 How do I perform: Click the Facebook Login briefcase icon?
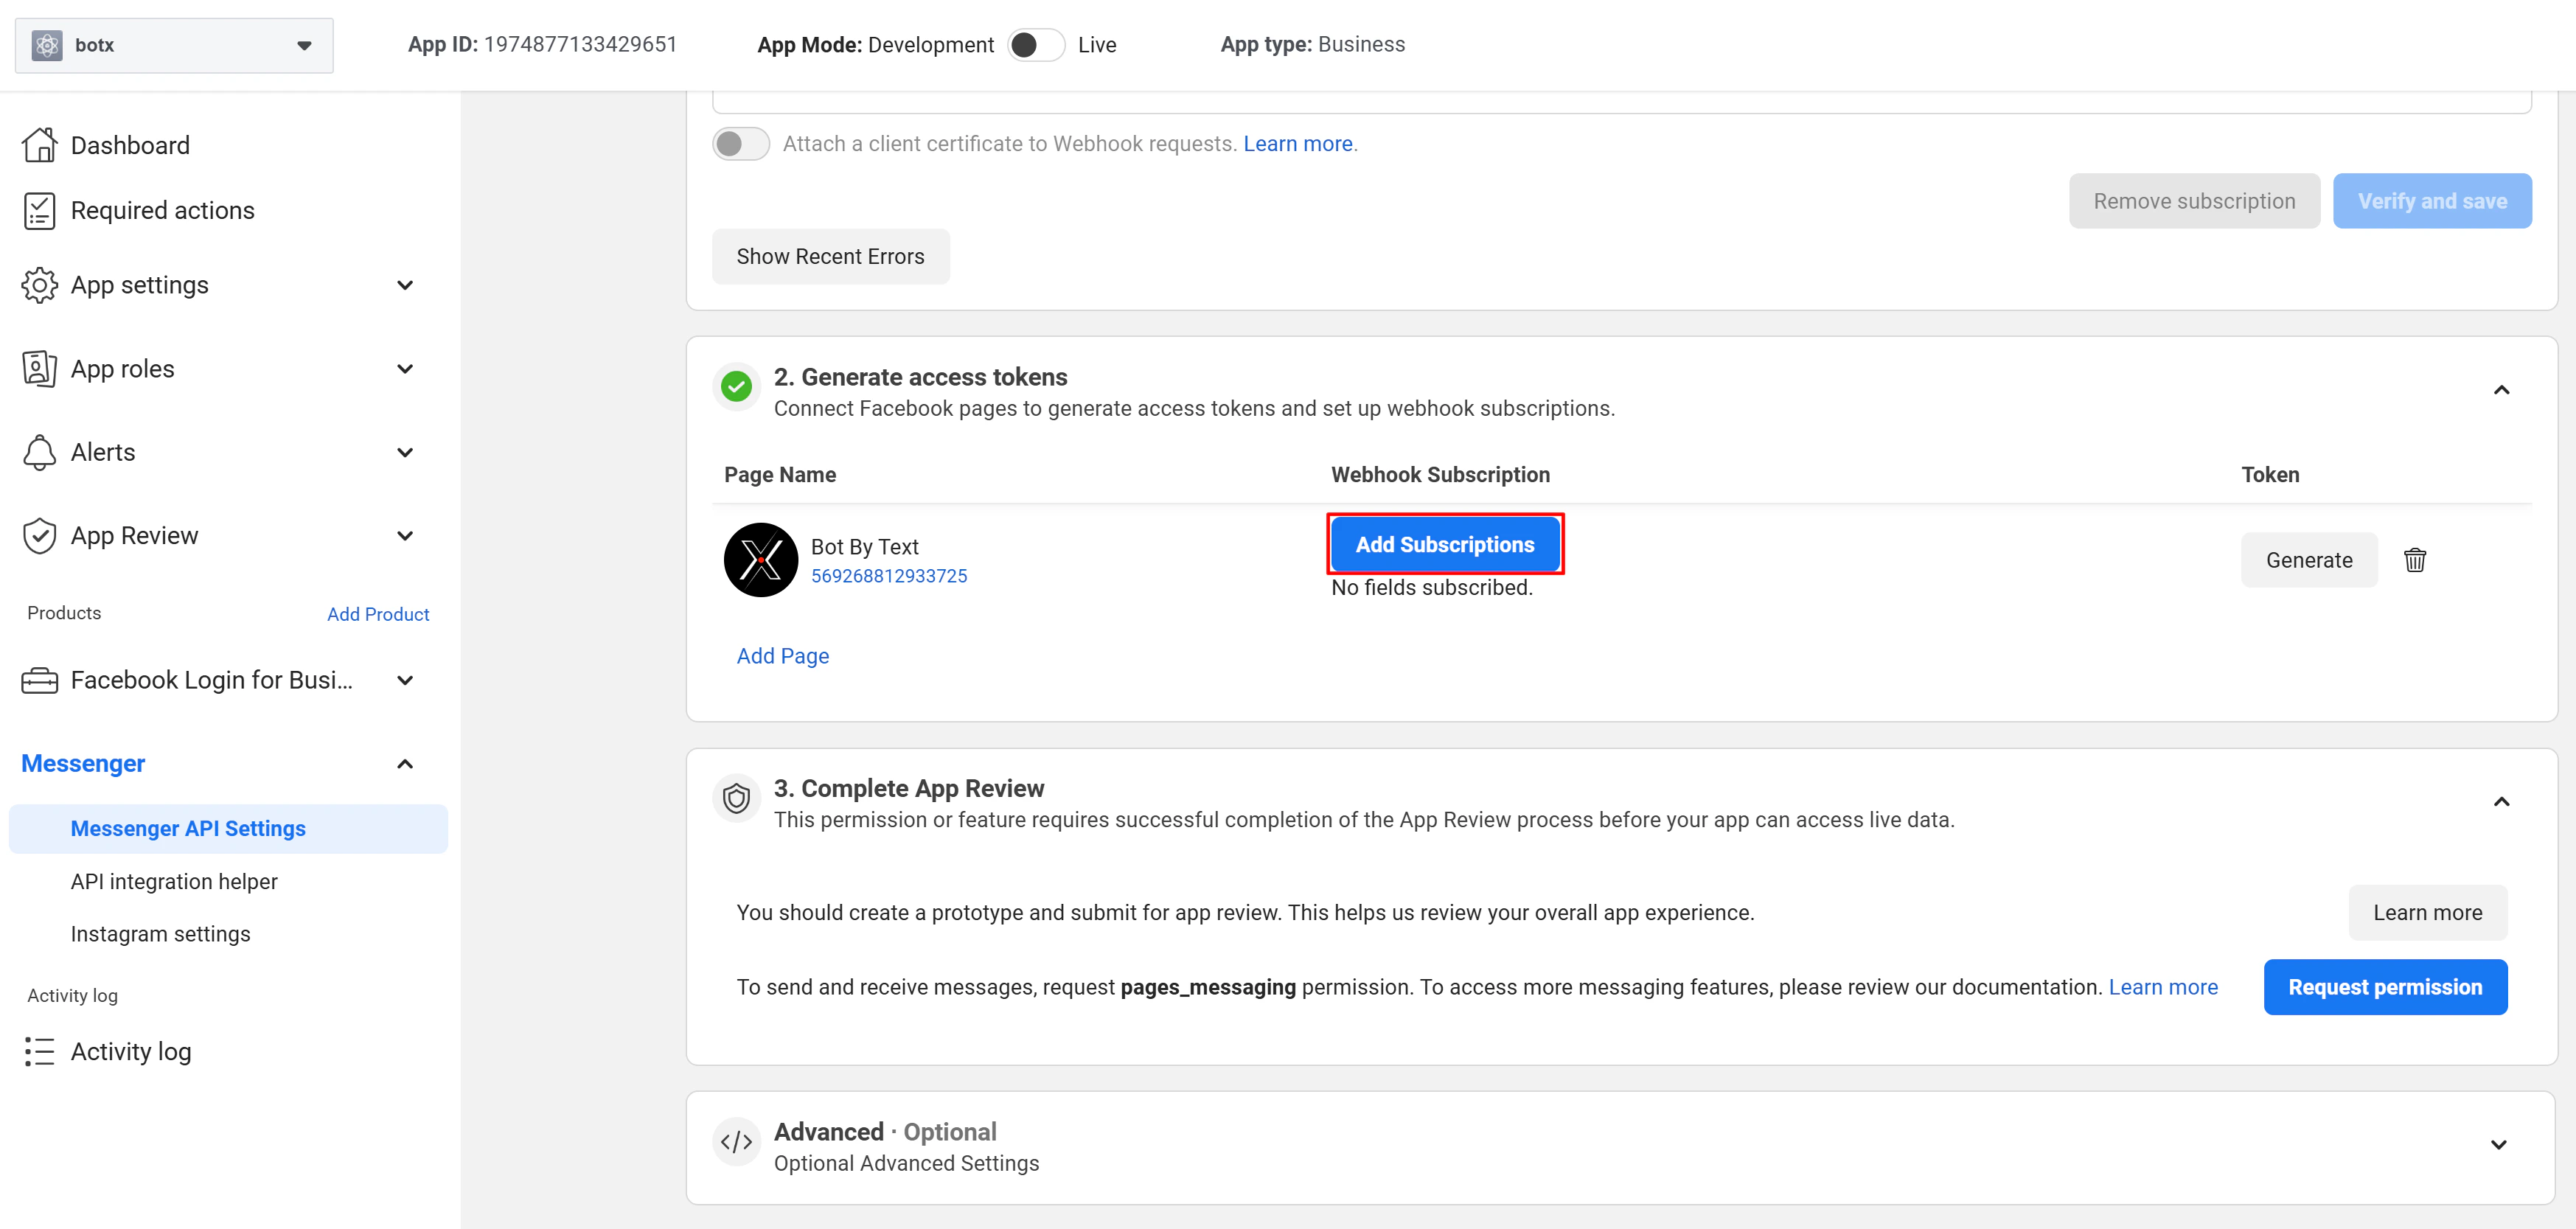[x=39, y=680]
